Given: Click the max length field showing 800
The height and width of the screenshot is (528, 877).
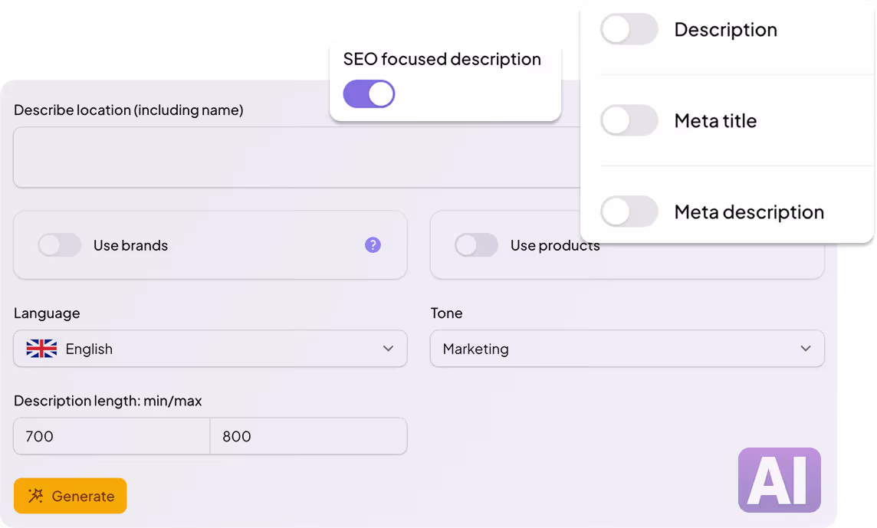Looking at the screenshot, I should [307, 436].
